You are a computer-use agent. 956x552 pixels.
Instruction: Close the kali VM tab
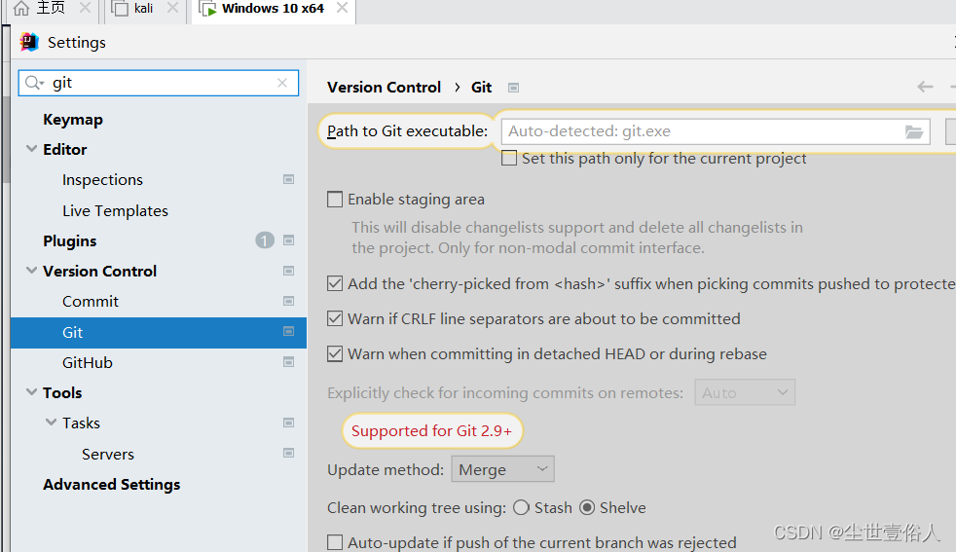click(x=172, y=8)
